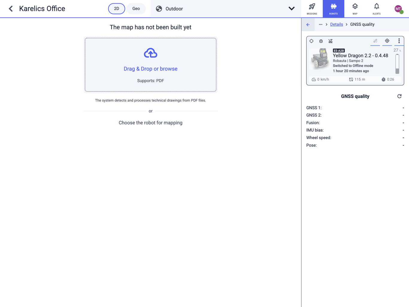
Task: Click the Outdoor globe icon
Action: pos(159,9)
